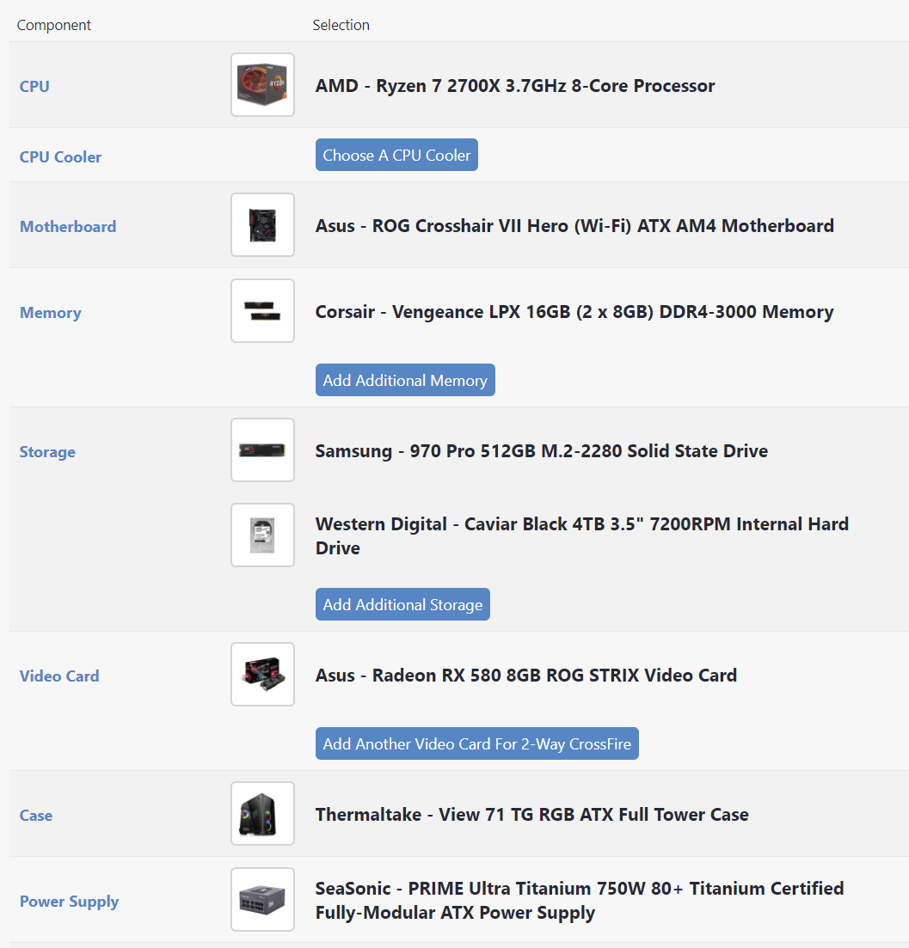The image size is (909, 948).
Task: Add another video card for 2-Way CrossFire
Action: coord(476,744)
